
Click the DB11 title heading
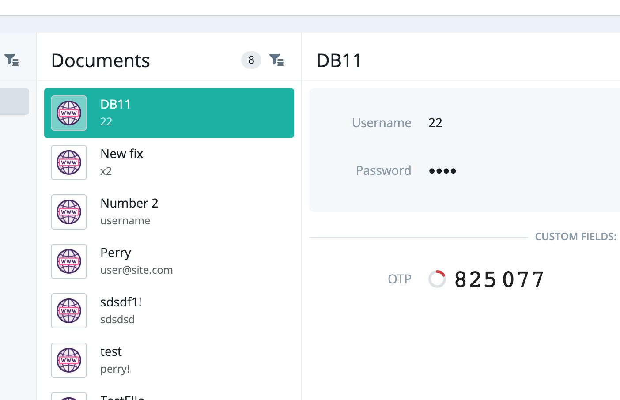pos(339,60)
